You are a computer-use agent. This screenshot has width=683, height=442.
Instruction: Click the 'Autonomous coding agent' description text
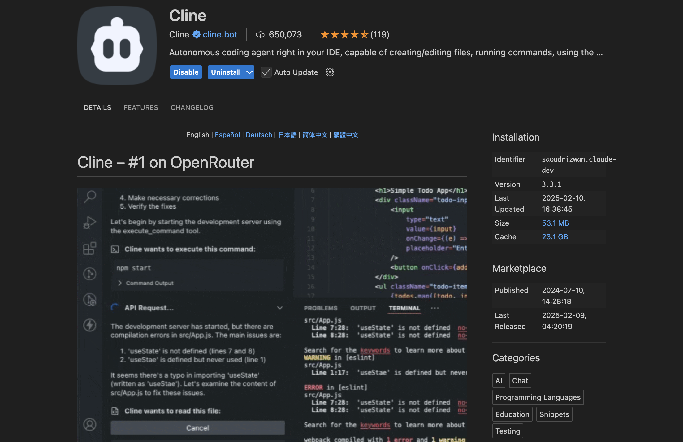[x=386, y=52]
